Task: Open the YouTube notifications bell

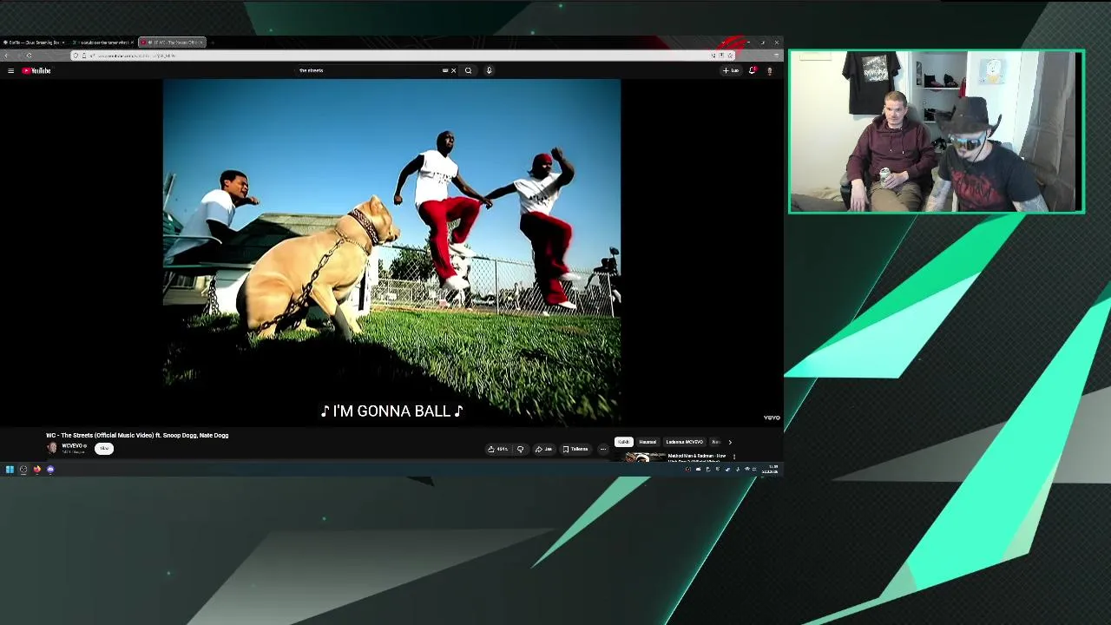Action: tap(752, 70)
